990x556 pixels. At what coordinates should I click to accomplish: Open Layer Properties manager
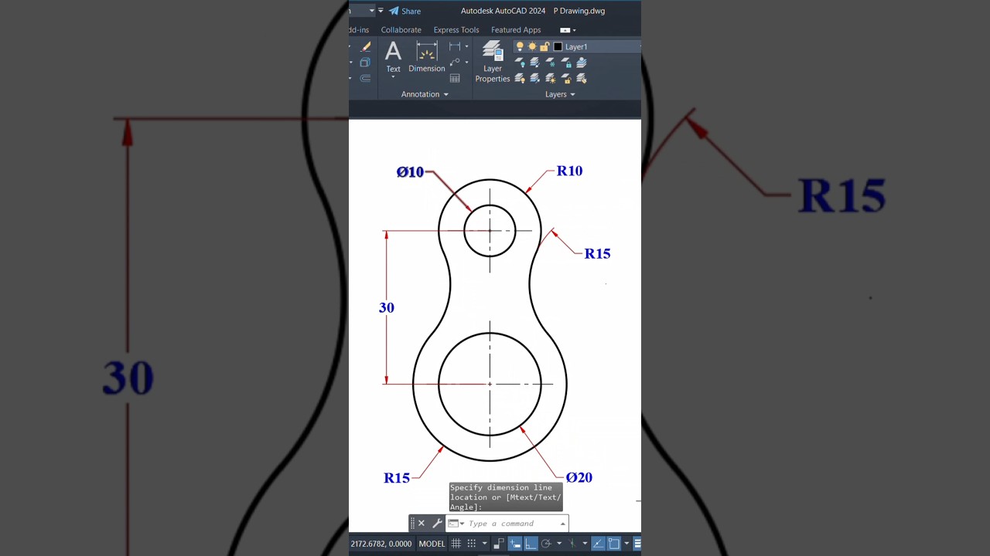[x=493, y=62]
